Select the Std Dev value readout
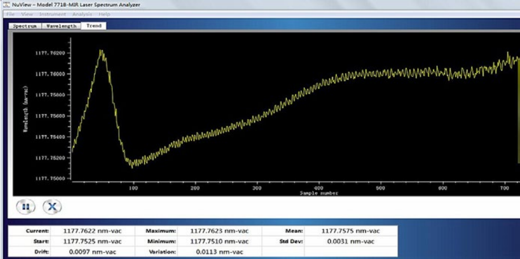The height and width of the screenshot is (259, 520). tap(351, 241)
